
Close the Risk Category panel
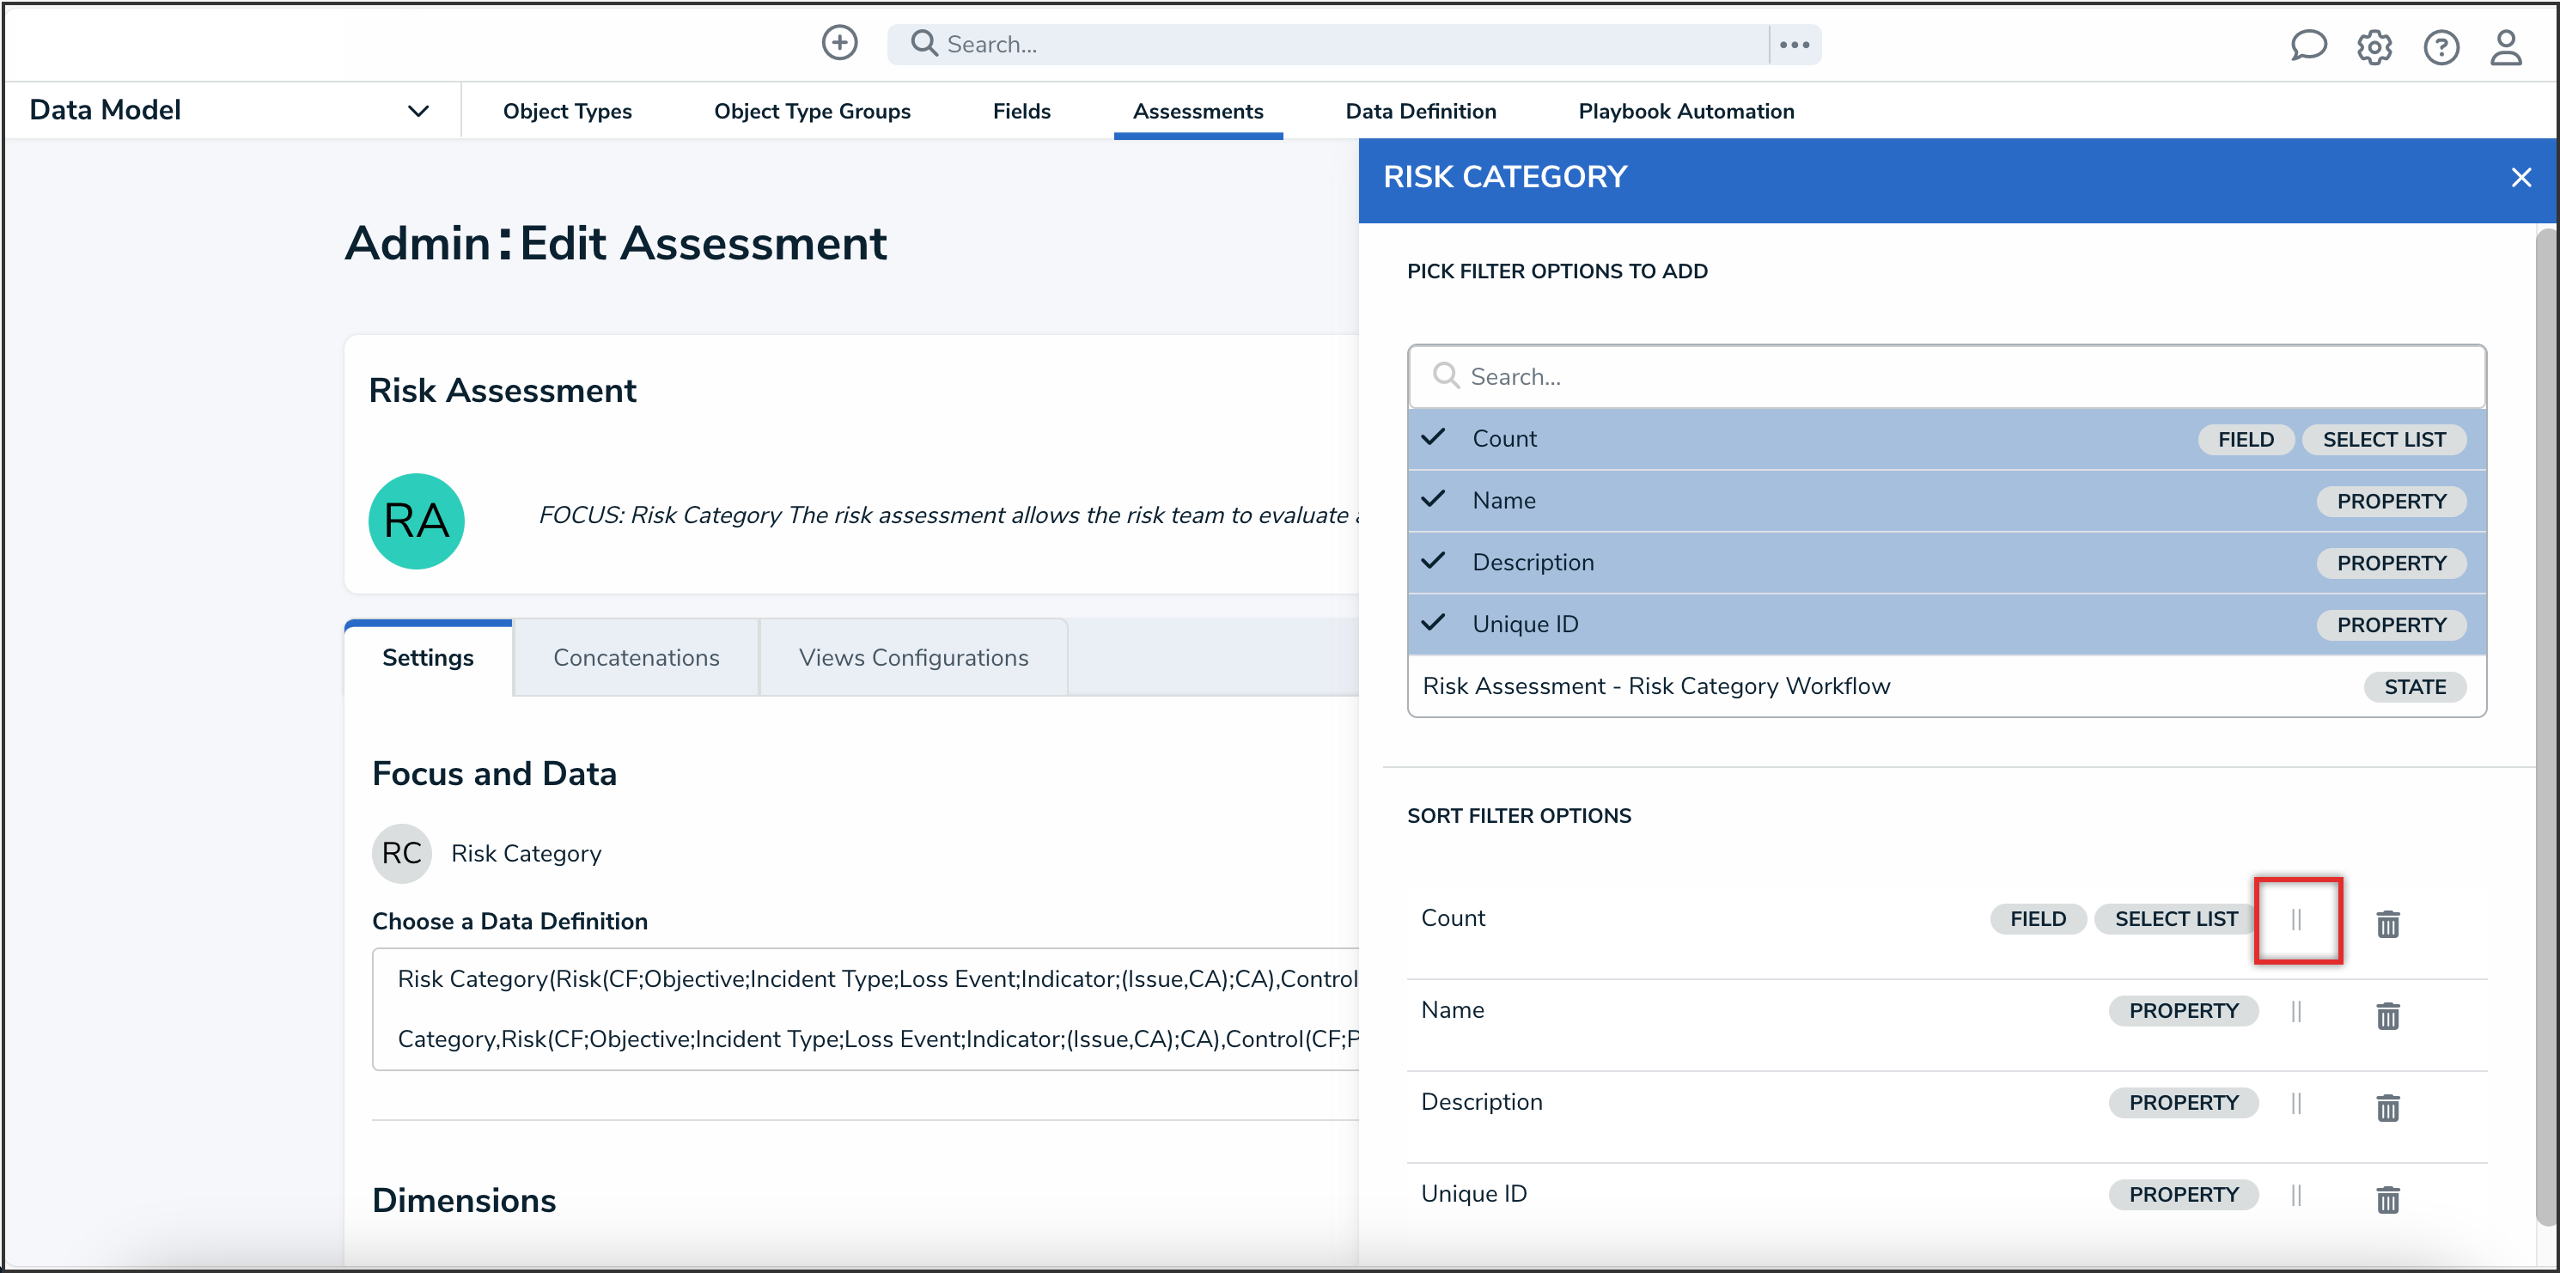click(x=2520, y=178)
